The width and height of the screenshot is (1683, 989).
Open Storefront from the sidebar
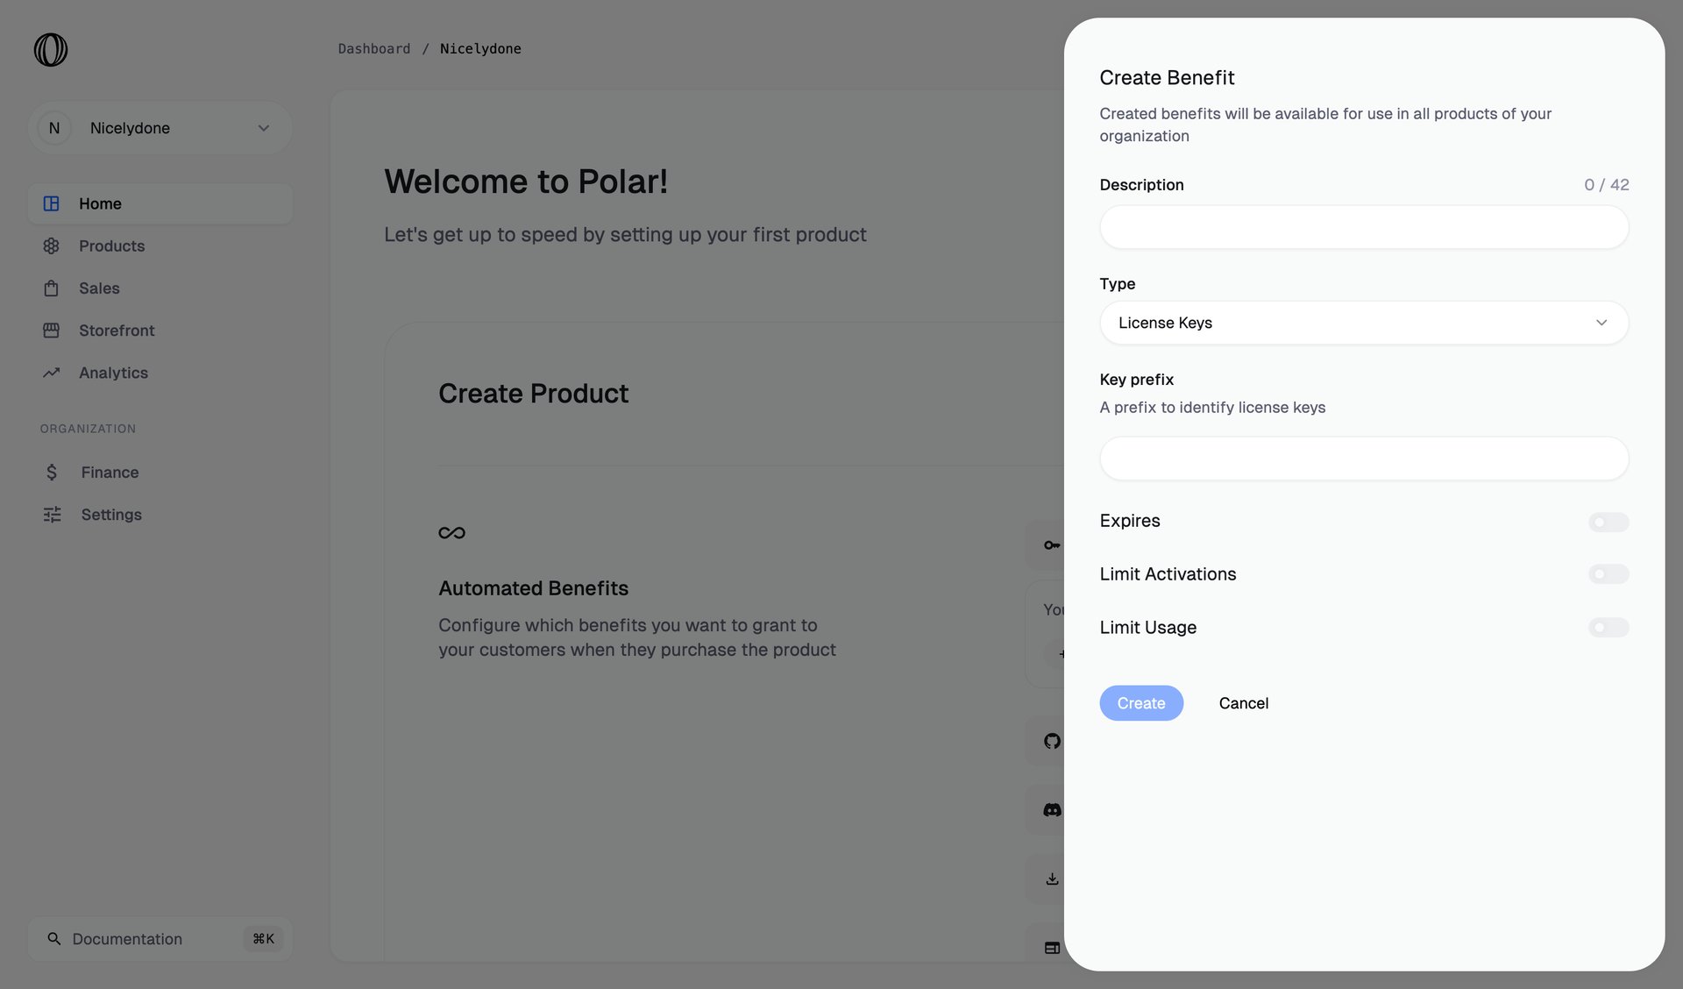115,330
